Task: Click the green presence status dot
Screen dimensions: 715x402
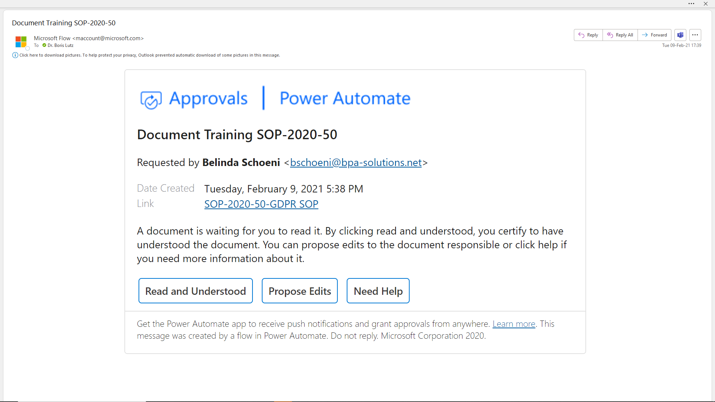Action: tap(44, 45)
